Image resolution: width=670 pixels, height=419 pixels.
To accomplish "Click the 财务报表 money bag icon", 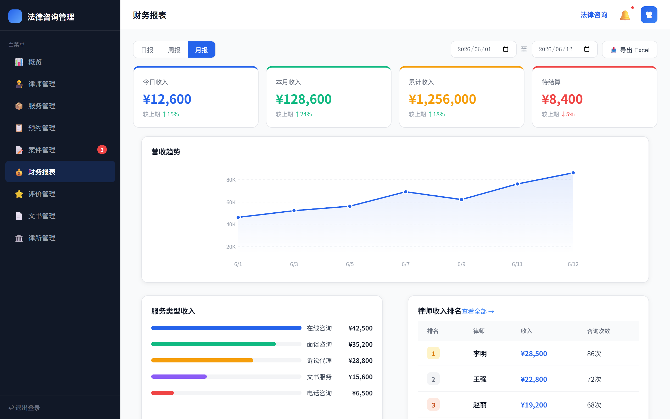I will [19, 172].
